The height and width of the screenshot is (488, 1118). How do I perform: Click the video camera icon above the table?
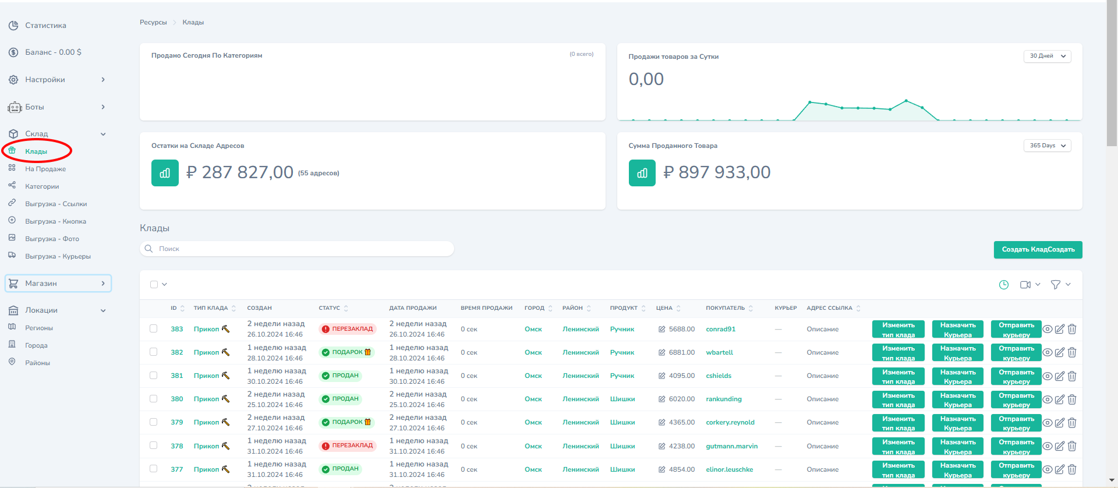pos(1025,285)
